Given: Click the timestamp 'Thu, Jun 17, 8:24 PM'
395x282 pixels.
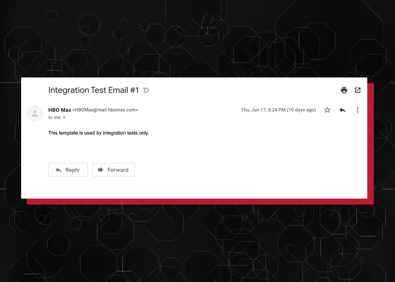Looking at the screenshot, I should pos(263,110).
